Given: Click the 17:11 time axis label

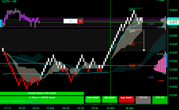Looking at the screenshot, I should tap(8, 108).
